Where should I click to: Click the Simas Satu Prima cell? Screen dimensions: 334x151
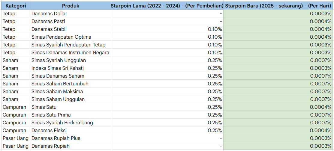(x=71, y=115)
